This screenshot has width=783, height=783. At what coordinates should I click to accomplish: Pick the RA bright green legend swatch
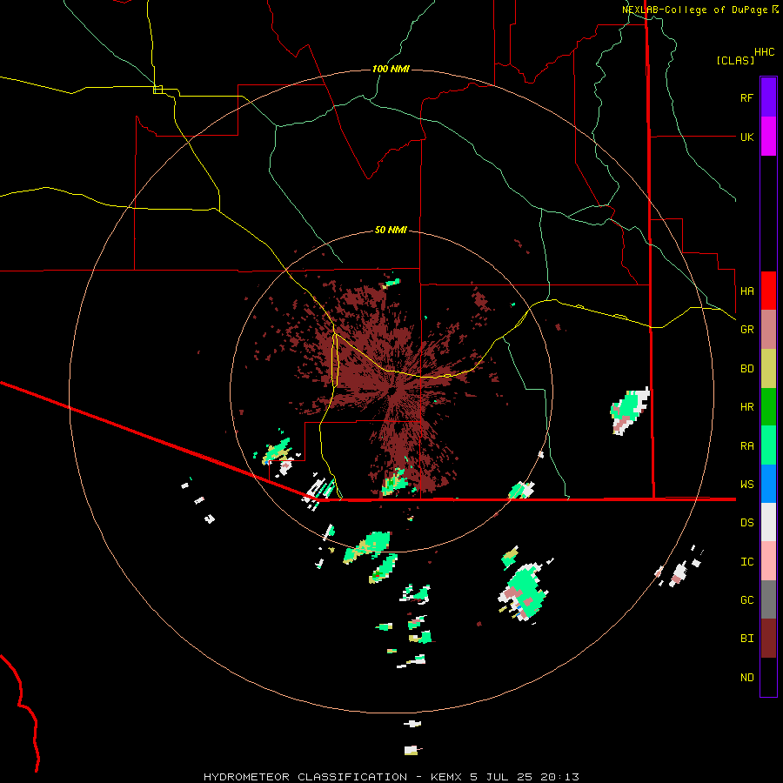[768, 445]
